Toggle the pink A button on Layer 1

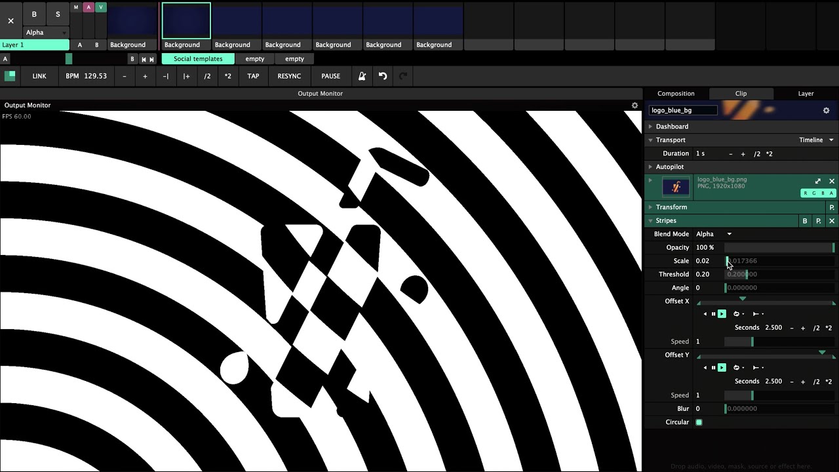88,7
